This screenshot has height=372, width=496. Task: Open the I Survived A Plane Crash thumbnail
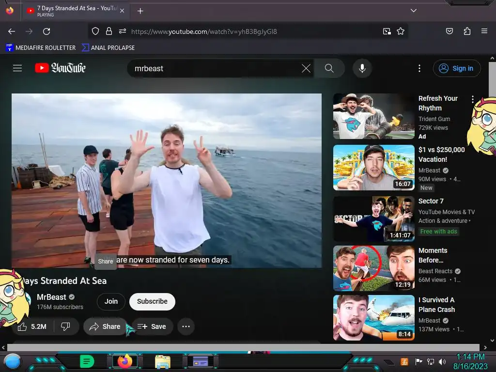(x=373, y=318)
